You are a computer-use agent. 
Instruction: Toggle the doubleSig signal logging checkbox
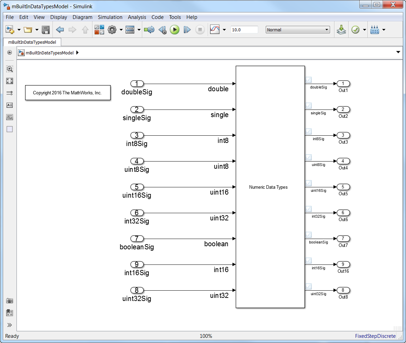(308, 80)
